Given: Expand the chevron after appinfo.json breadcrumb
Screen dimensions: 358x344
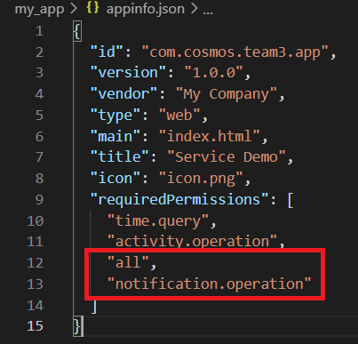Looking at the screenshot, I should [x=194, y=9].
